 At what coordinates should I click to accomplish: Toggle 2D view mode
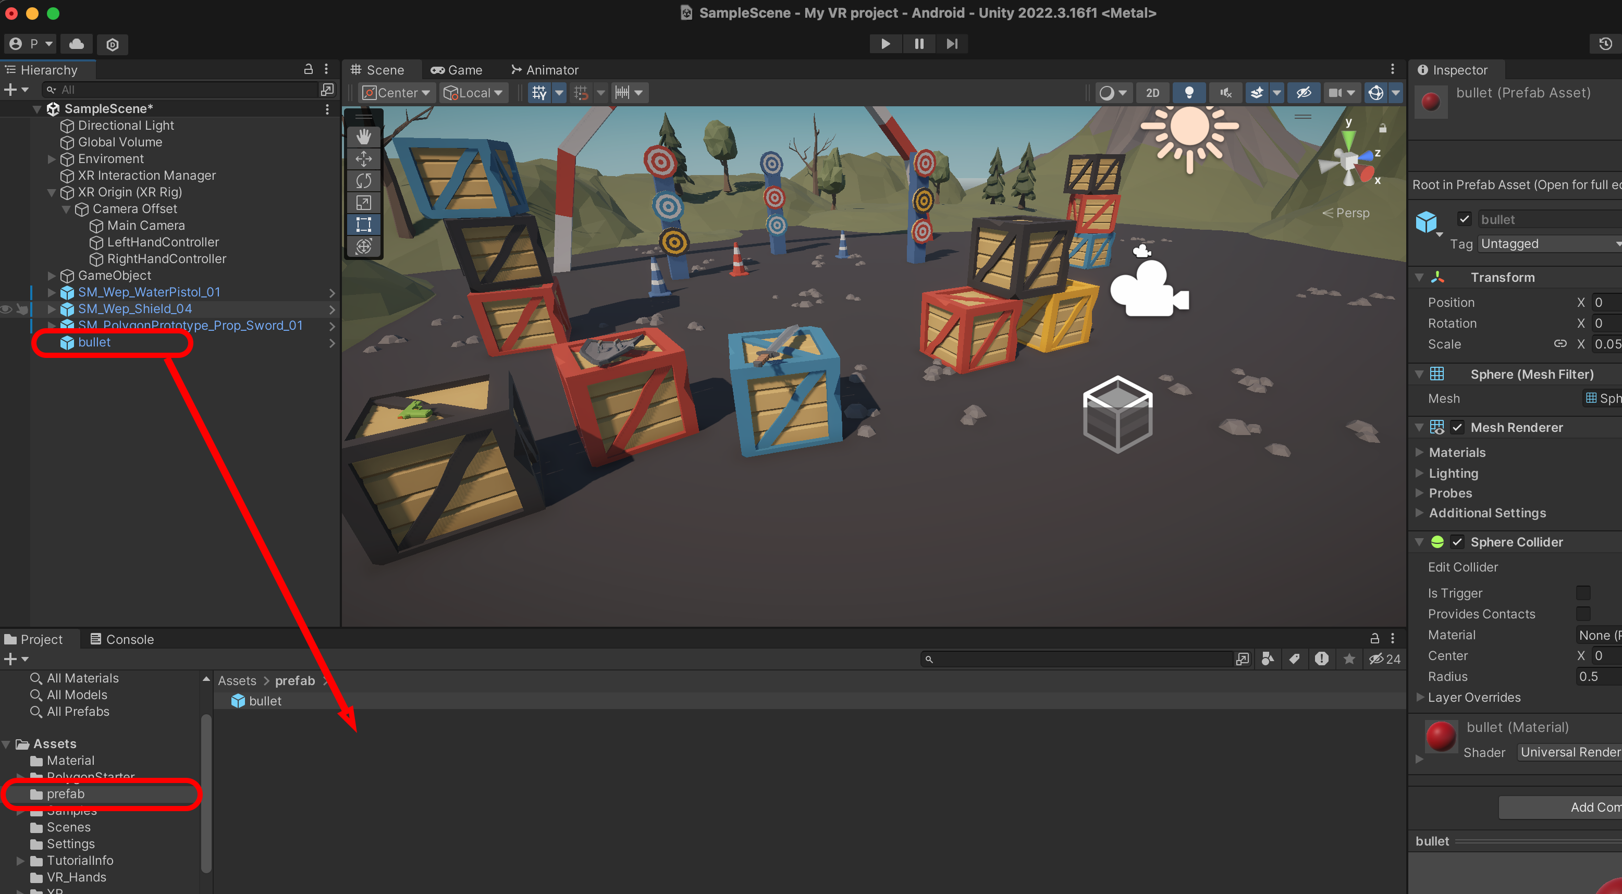[x=1152, y=93]
